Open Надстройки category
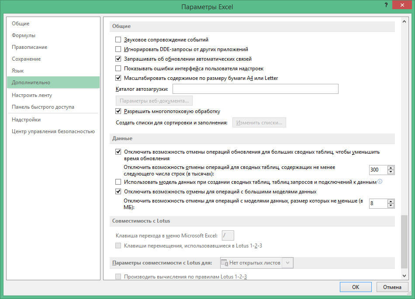Screen dimensions: 415x299 pyautogui.click(x=53, y=120)
